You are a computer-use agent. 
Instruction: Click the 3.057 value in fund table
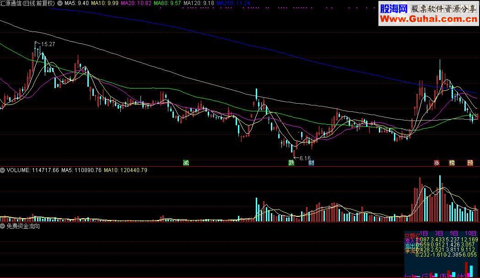click(469, 245)
